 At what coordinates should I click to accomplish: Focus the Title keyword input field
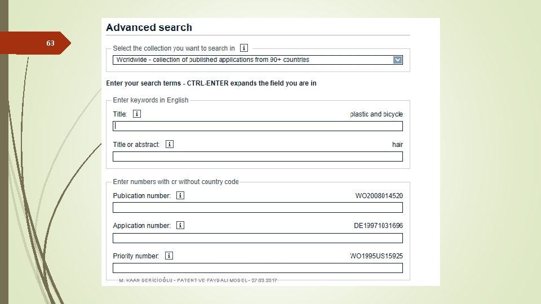(258, 126)
